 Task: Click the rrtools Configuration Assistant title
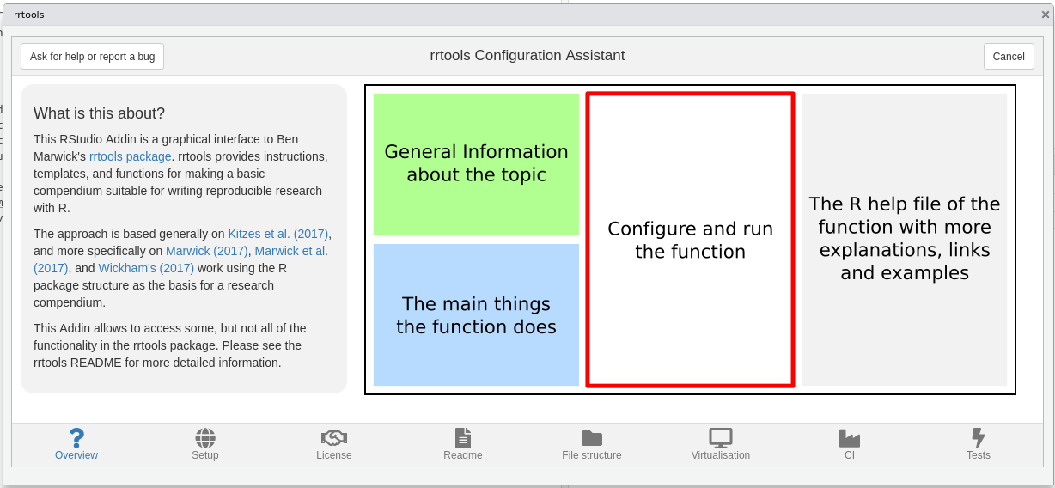(527, 56)
